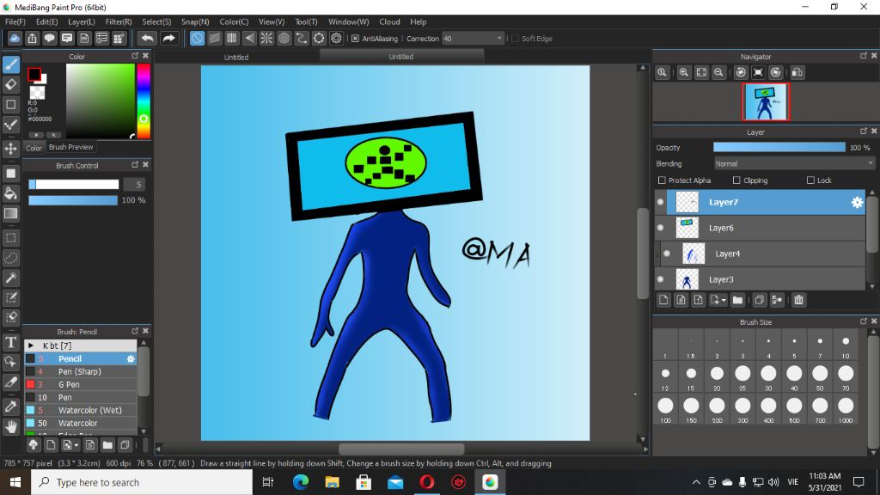The image size is (880, 495).
Task: Click the Redo arrow in toolbar
Action: [168, 38]
